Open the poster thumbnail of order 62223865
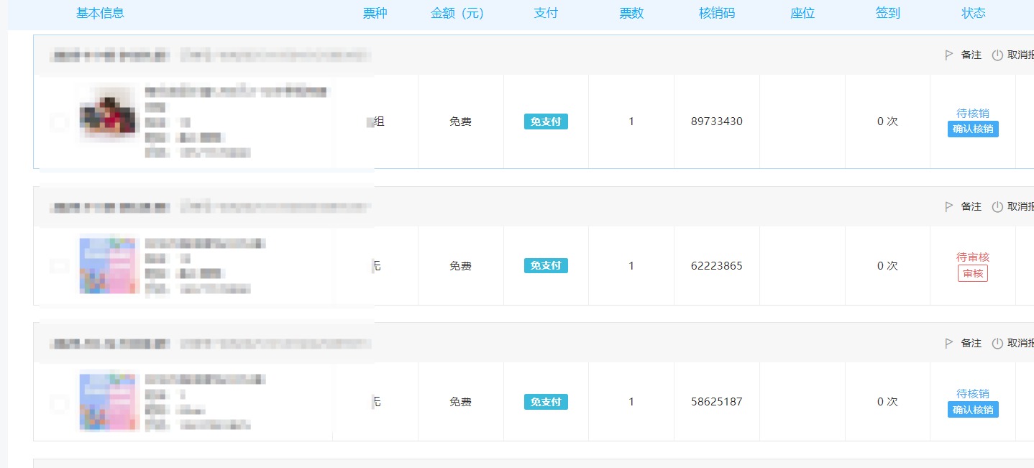1034x468 pixels. coord(108,265)
